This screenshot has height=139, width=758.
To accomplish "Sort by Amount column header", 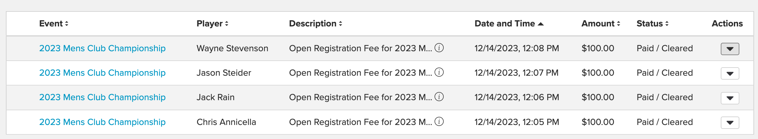I will (x=601, y=23).
